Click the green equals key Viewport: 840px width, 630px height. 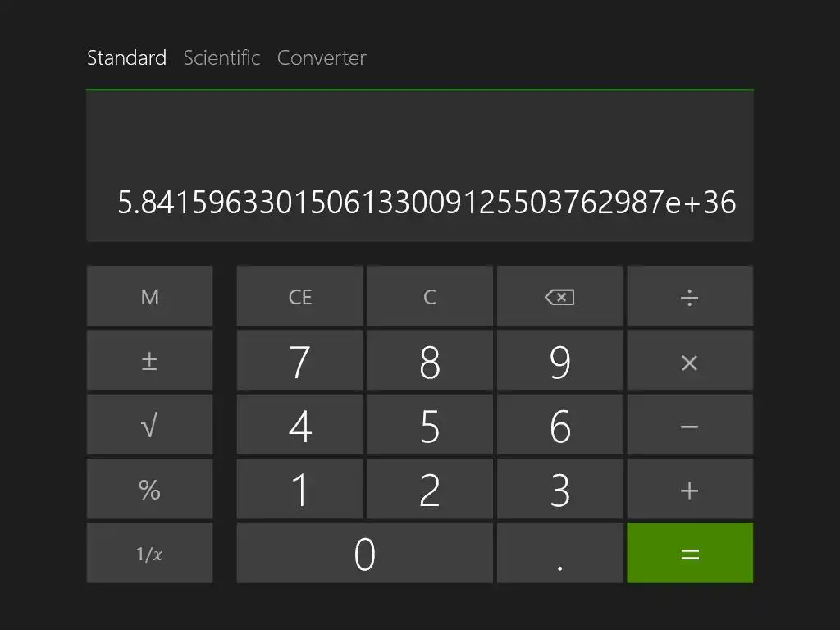coord(690,553)
